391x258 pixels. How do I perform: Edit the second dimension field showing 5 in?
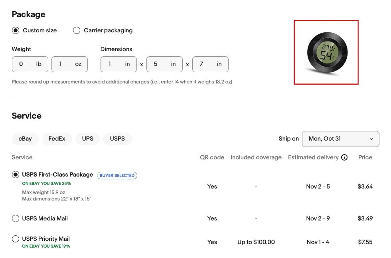point(164,64)
